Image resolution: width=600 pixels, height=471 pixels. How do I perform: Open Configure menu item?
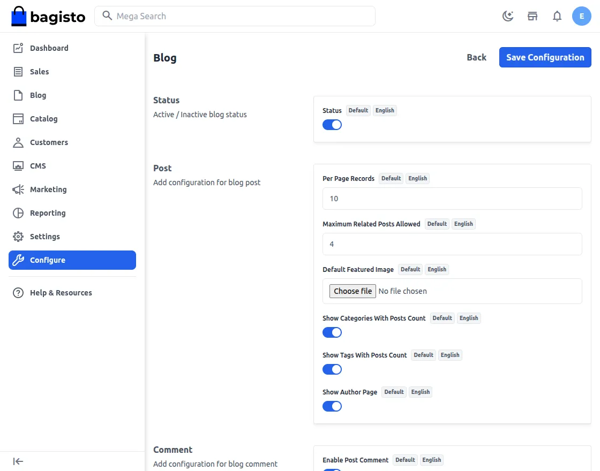click(x=72, y=260)
